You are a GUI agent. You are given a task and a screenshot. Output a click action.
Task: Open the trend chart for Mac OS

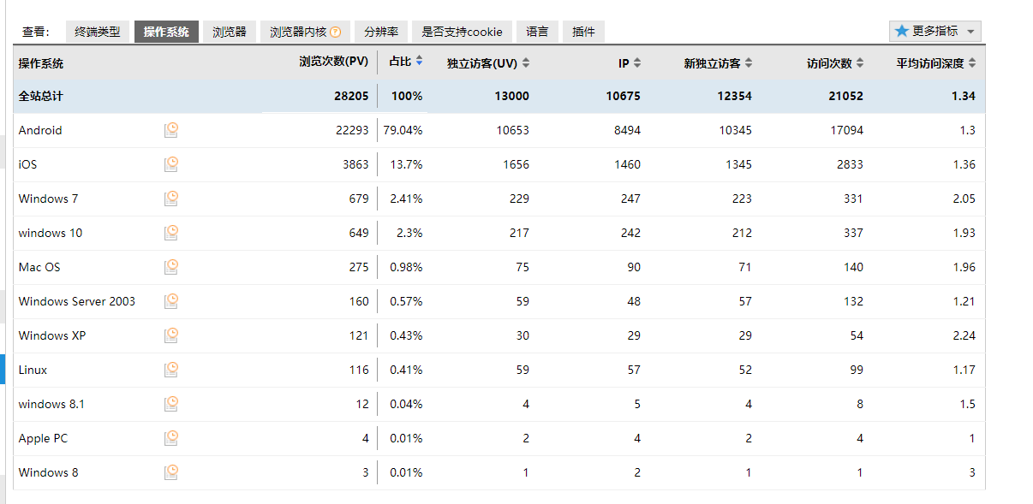(x=170, y=267)
